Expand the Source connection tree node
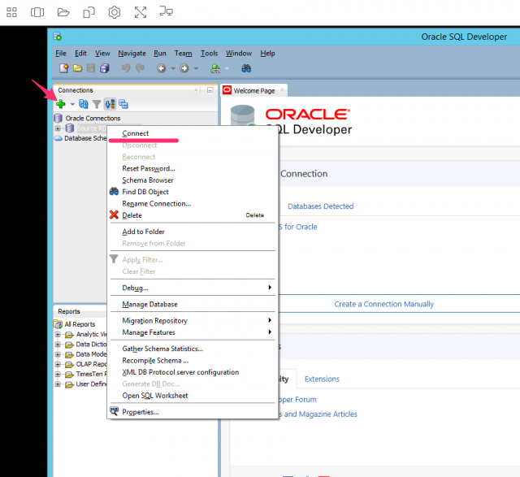 tap(58, 128)
